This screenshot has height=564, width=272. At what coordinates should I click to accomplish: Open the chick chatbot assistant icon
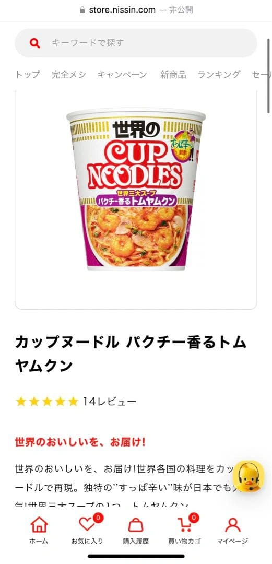click(x=249, y=476)
